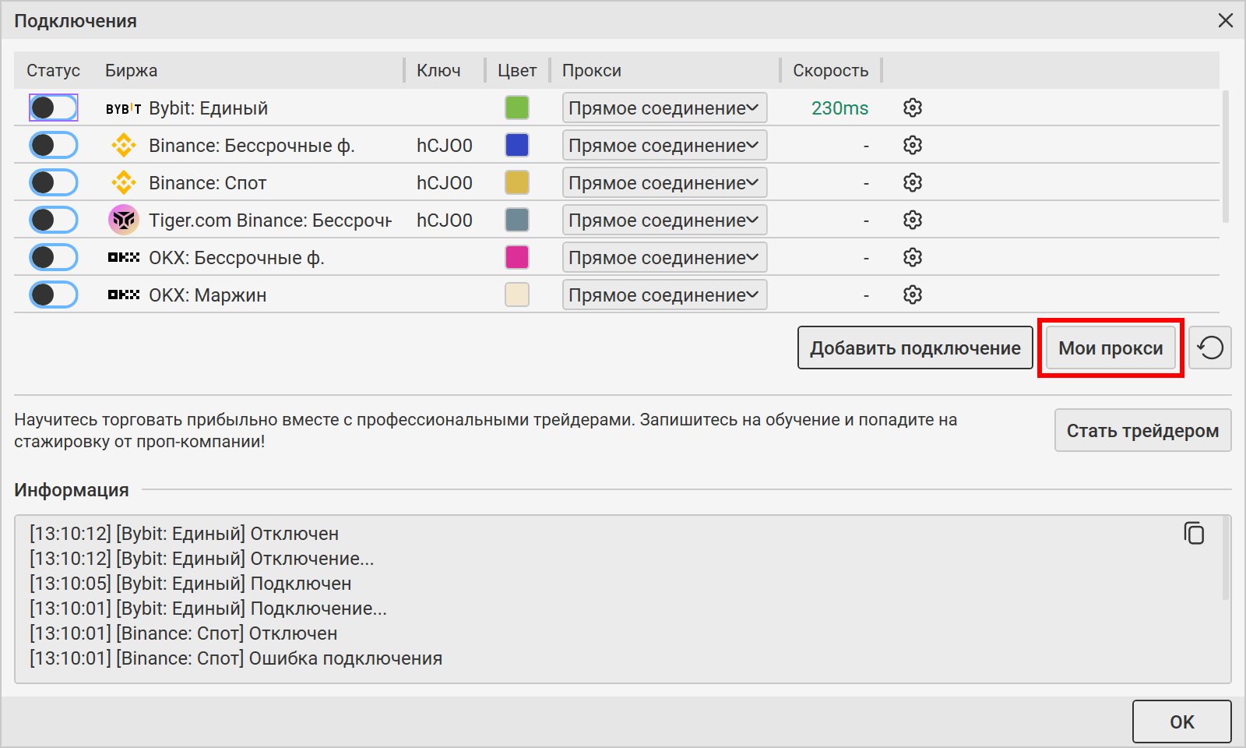Screen dimensions: 1246x748
Task: Pick the pink color swatch for OKX
Action: (517, 257)
